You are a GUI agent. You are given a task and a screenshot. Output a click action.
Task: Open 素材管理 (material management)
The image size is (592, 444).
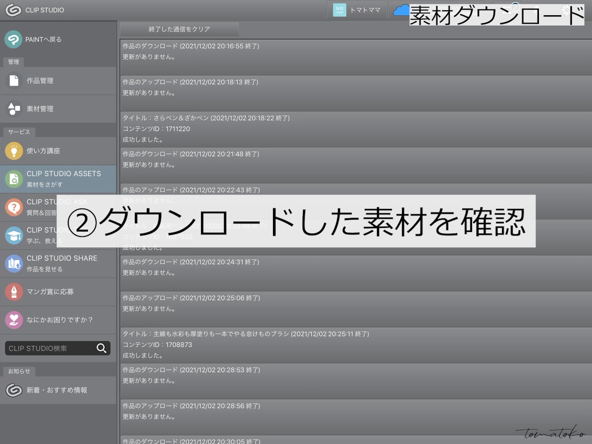pos(40,109)
